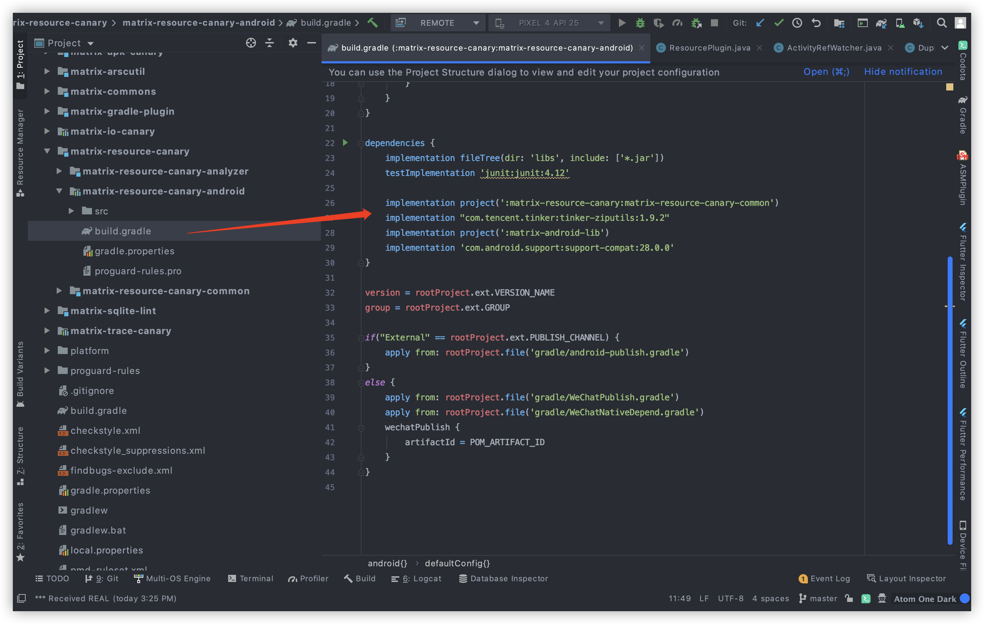Commit changes with green checkmark
This screenshot has height=624, width=984.
click(x=778, y=23)
